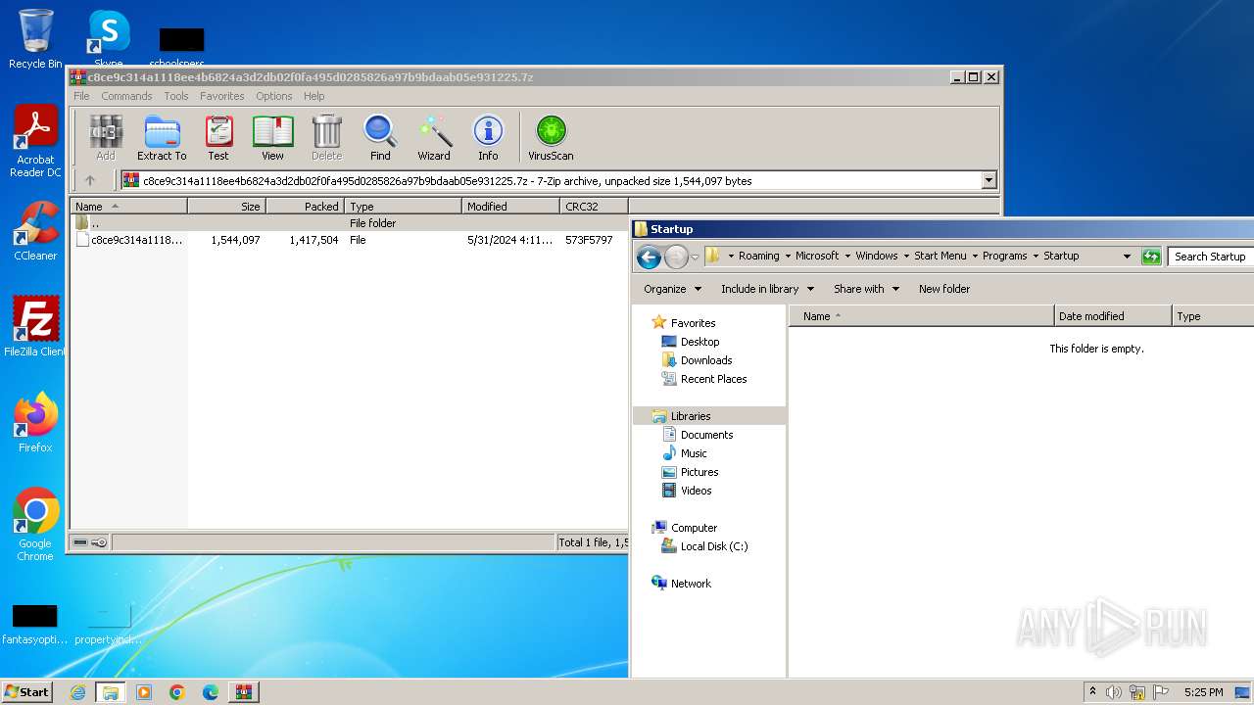Sort Startup folder by Date modified
This screenshot has width=1254, height=705.
(1113, 316)
